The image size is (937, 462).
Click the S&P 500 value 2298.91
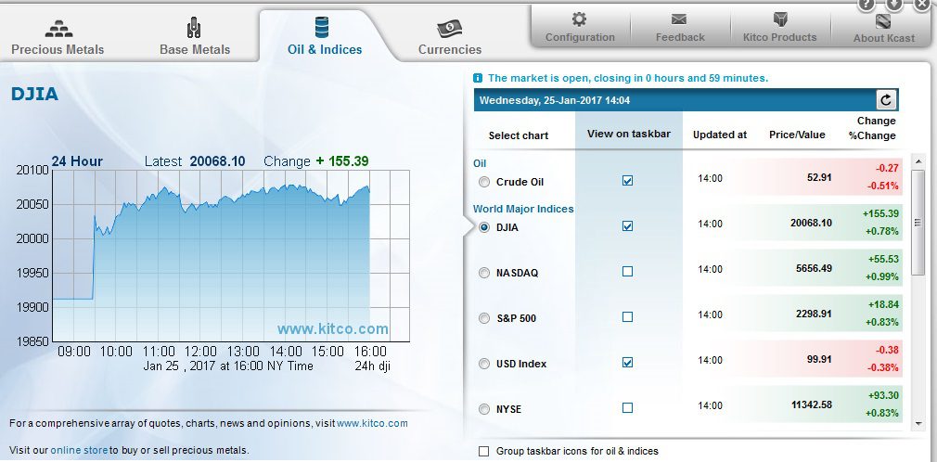(x=814, y=314)
